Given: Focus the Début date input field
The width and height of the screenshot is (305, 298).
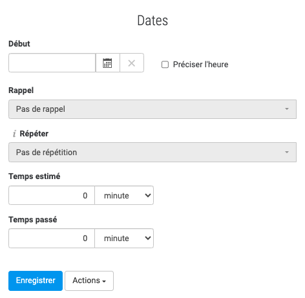Looking at the screenshot, I should (x=52, y=63).
